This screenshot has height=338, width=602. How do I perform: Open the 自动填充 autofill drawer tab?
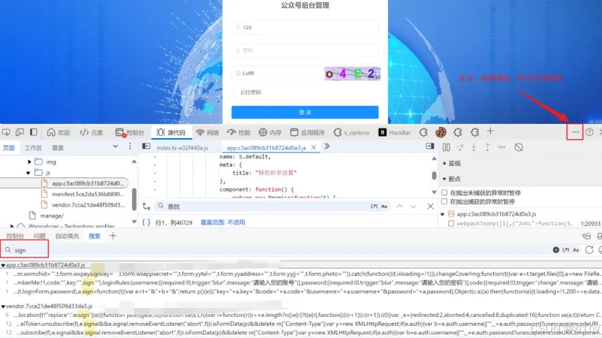(67, 236)
